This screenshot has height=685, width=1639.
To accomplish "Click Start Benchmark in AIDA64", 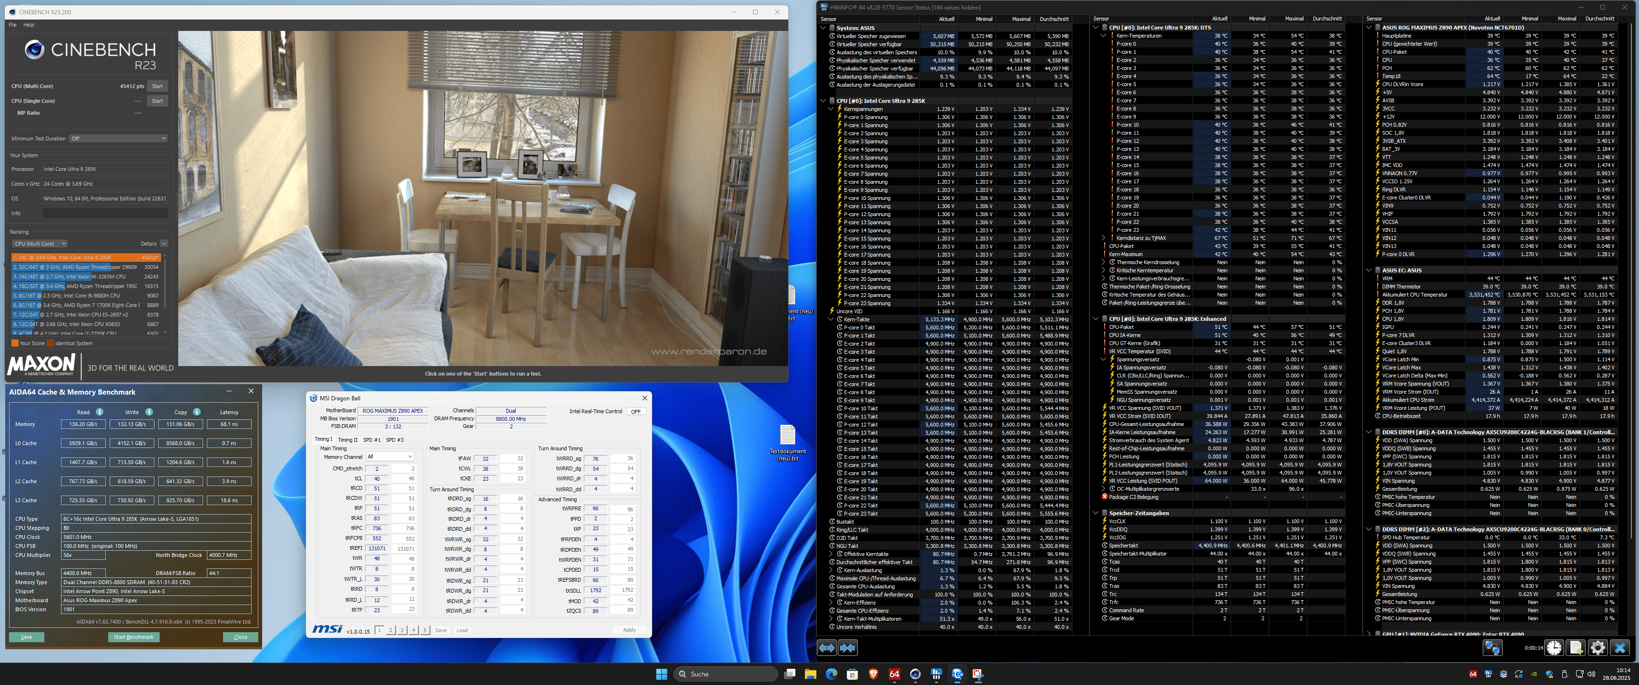I will tap(133, 637).
